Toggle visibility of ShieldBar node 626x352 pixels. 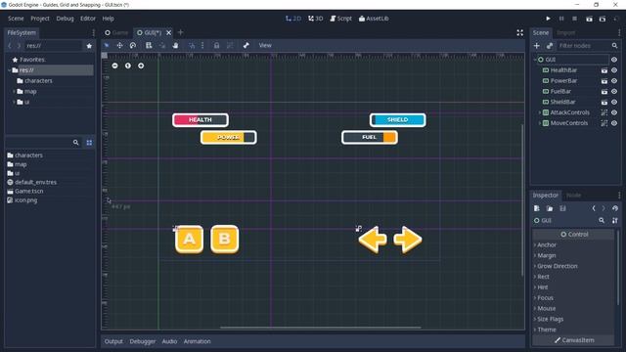(x=614, y=102)
